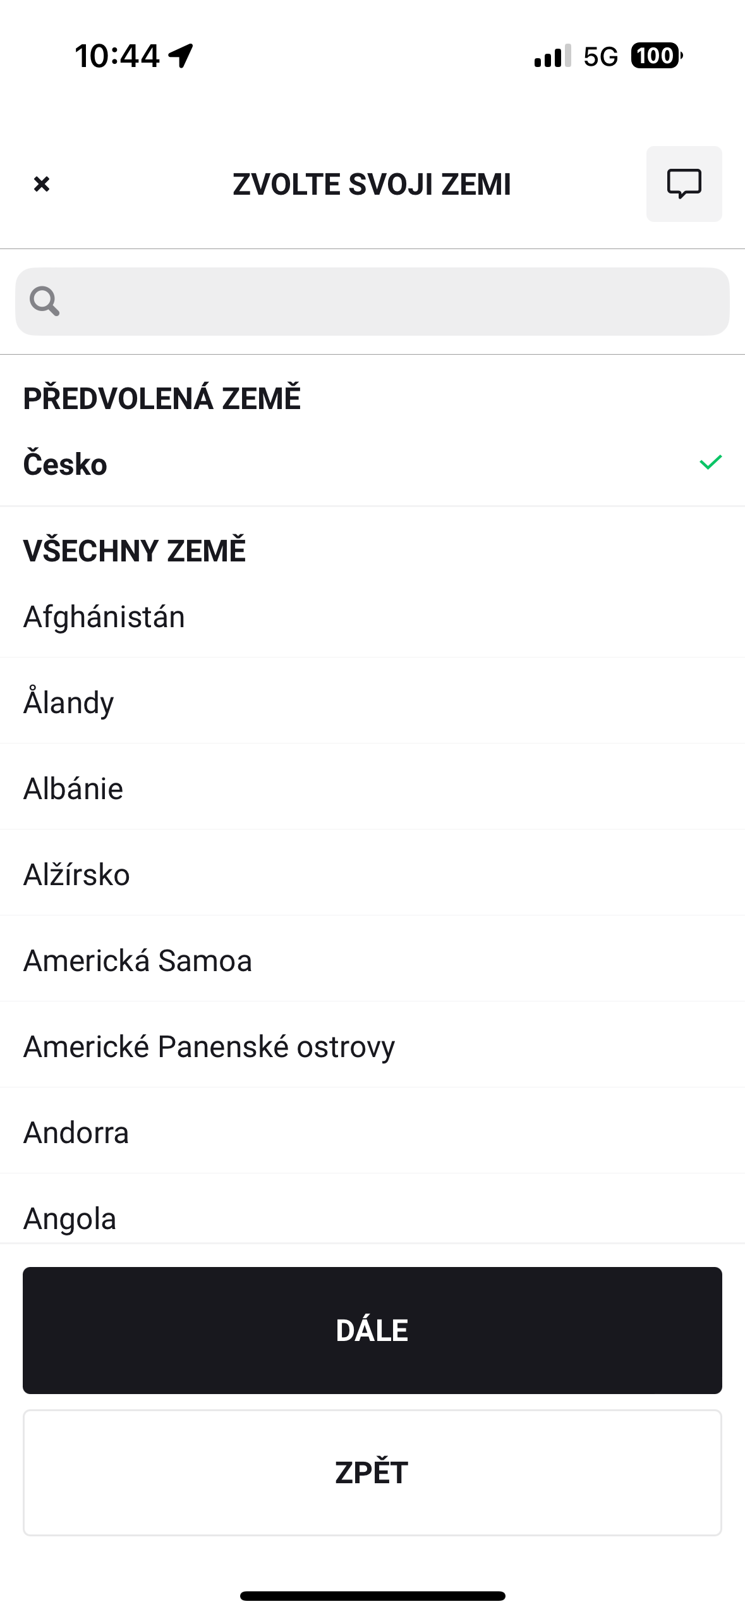Open the chat support icon

click(684, 184)
